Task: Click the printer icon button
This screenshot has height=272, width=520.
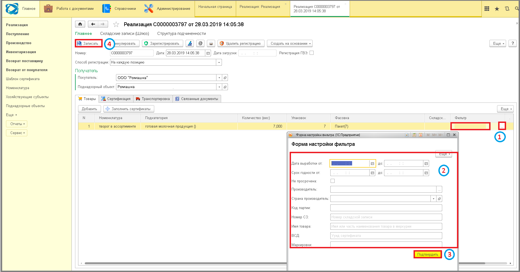Action: 211,43
